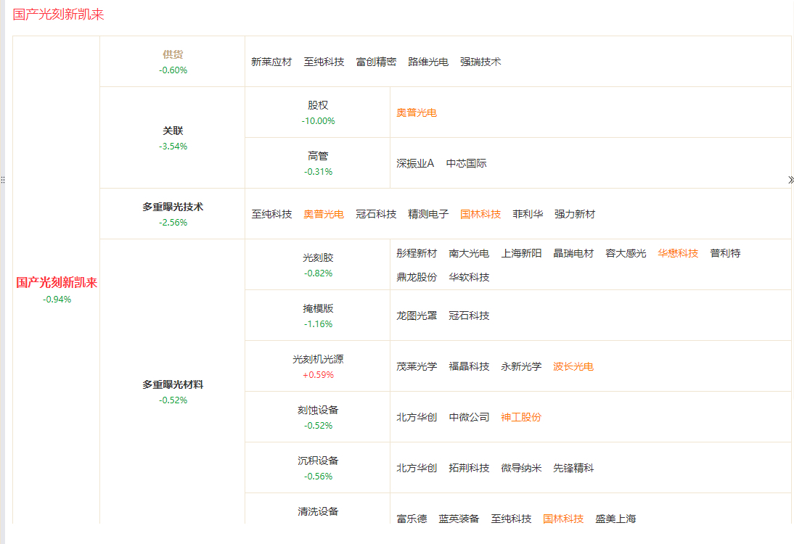
Task: Click stock 鼎龙股份
Action: coord(417,277)
